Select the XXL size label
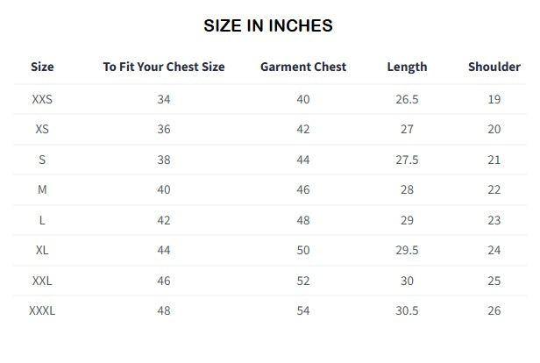540x363 pixels. (x=42, y=281)
